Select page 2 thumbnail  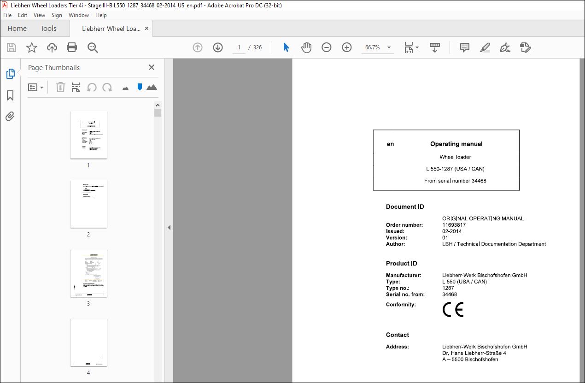pyautogui.click(x=88, y=204)
